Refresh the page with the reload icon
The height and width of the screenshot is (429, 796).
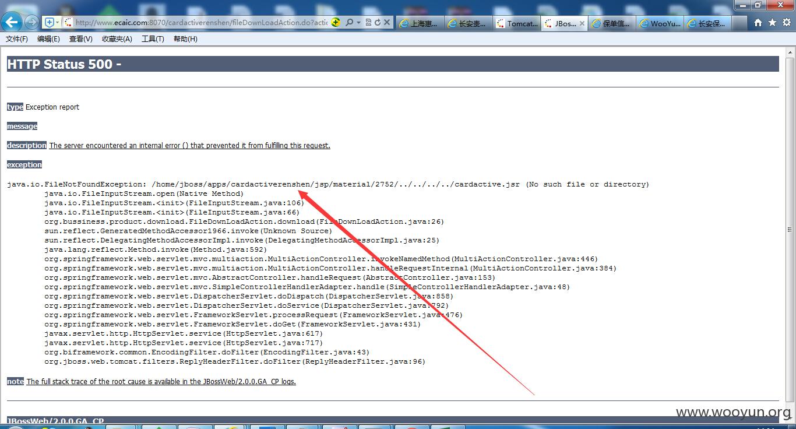[x=378, y=22]
